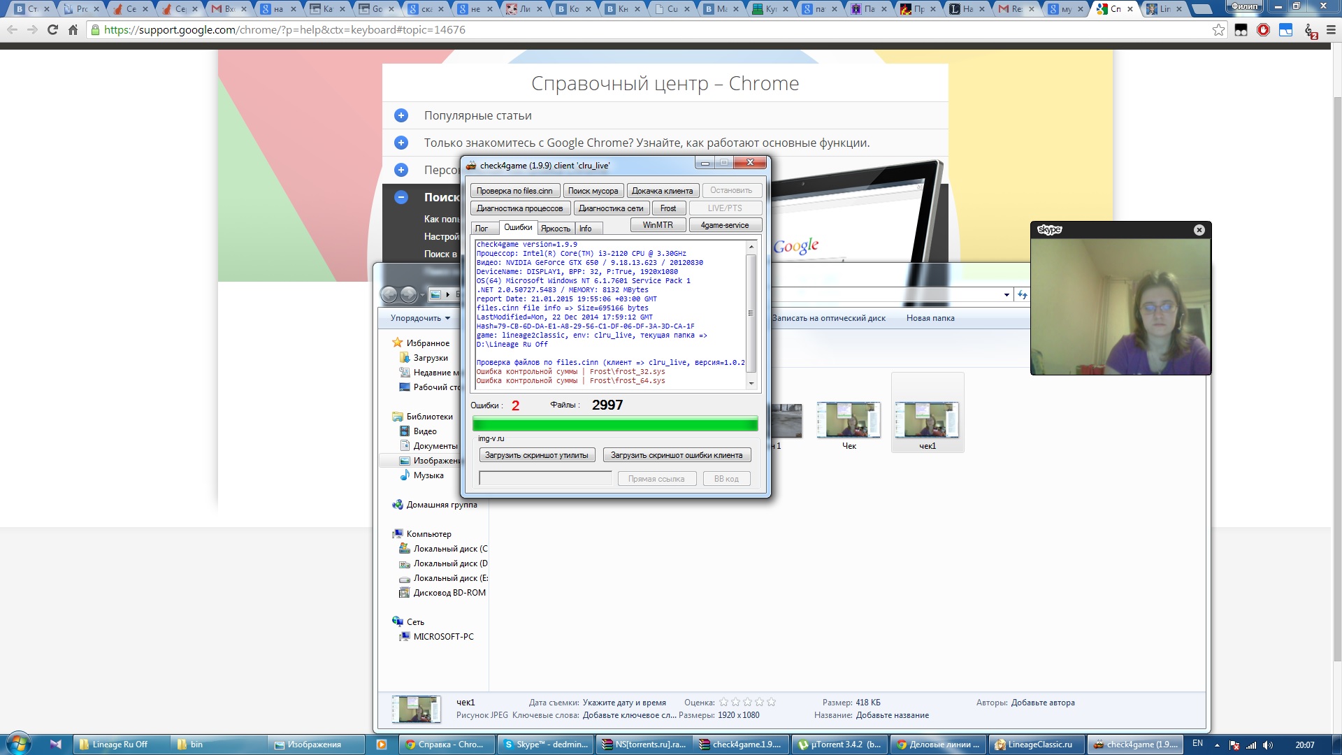1342x755 pixels.
Task: Click the green progress bar
Action: 615,424
